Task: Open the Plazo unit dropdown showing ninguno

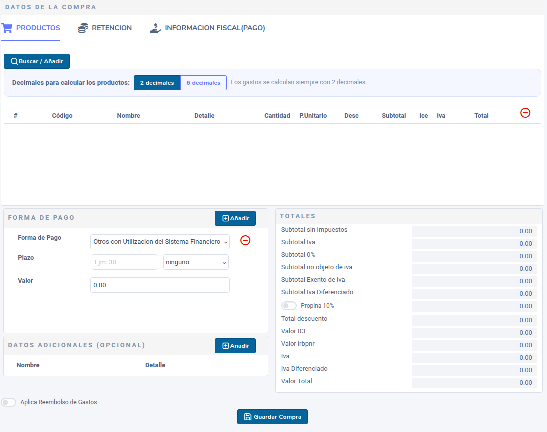Action: 196,262
